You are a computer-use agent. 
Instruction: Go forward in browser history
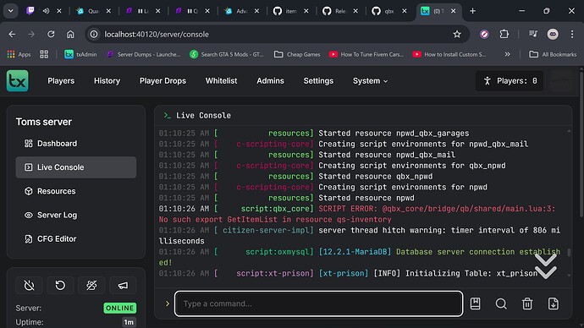pyautogui.click(x=31, y=34)
